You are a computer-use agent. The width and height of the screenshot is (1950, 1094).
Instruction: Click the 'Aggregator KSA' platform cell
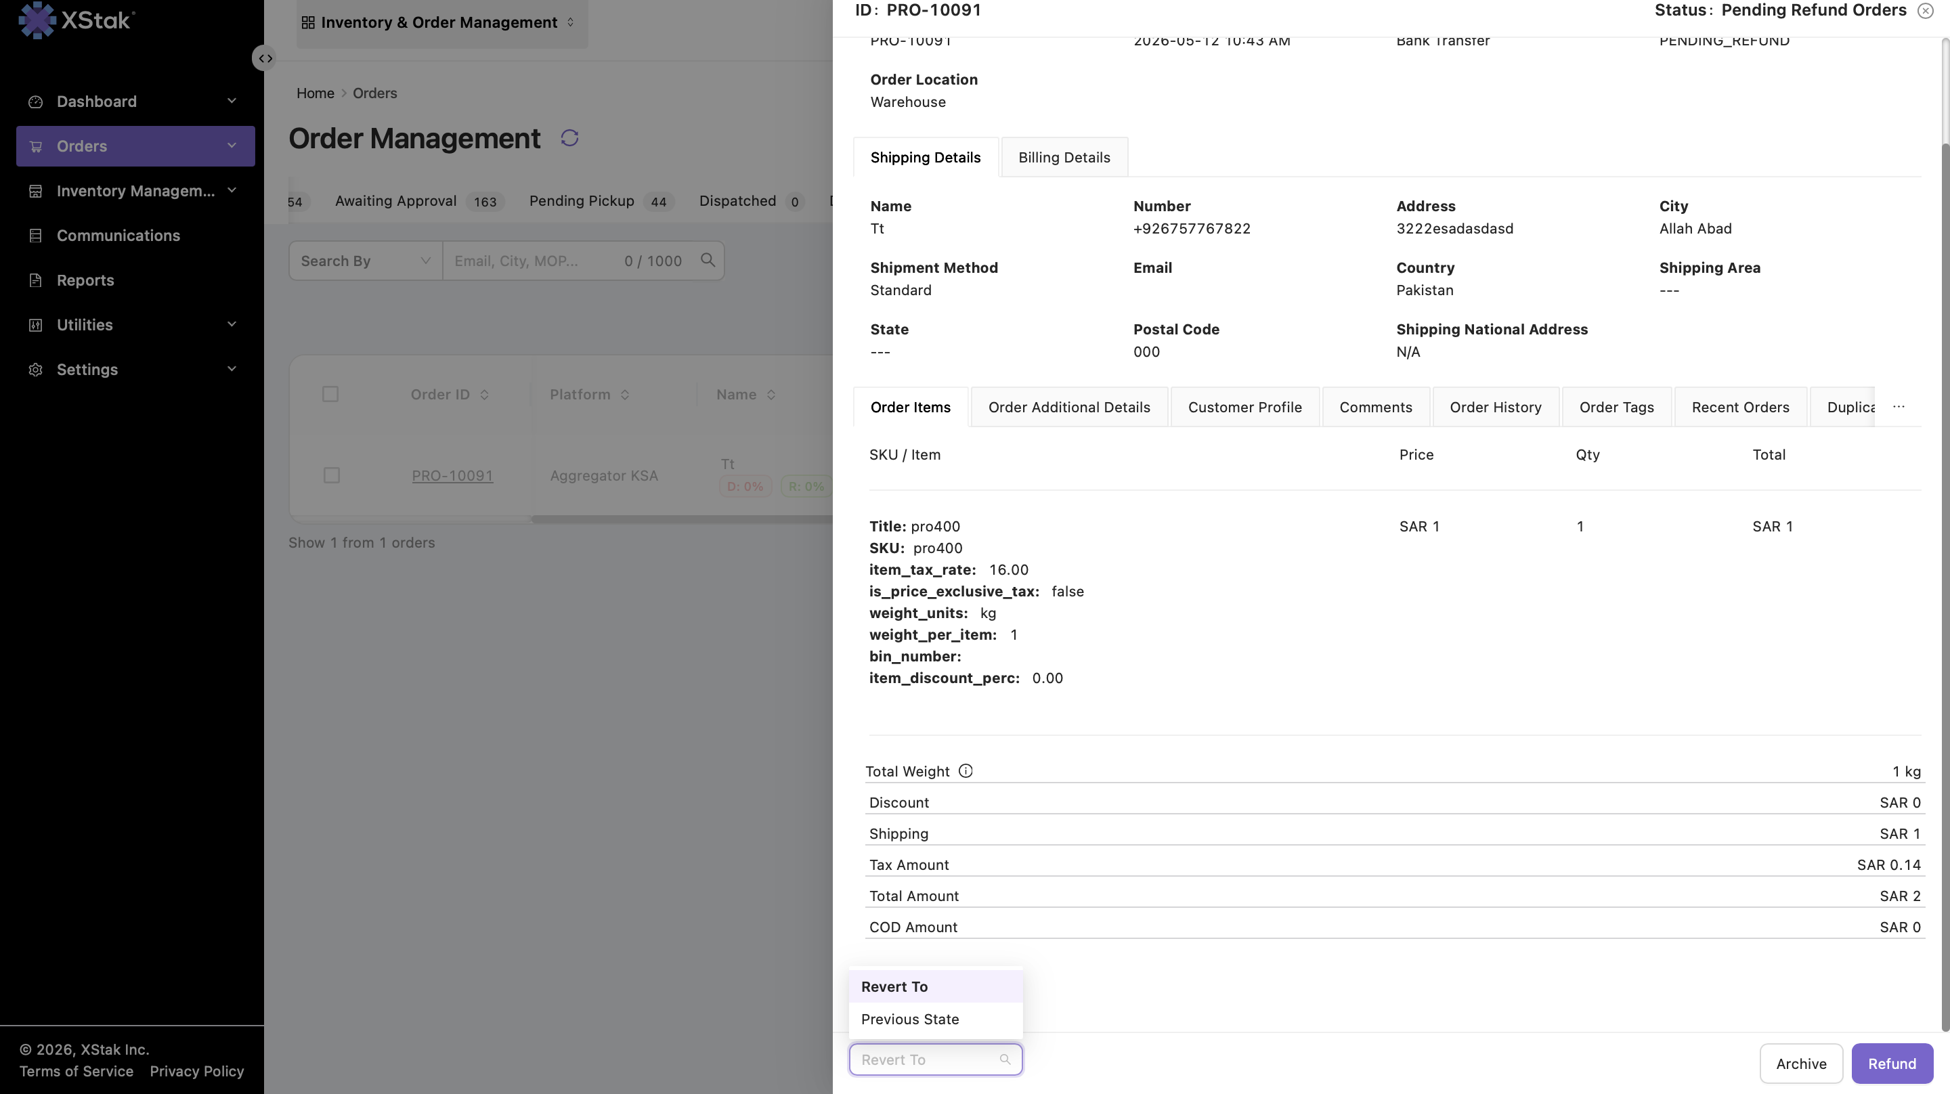[x=603, y=475]
